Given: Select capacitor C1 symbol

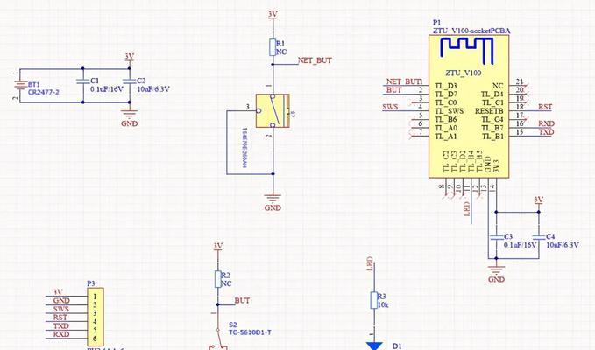Looking at the screenshot, I should pos(83,80).
